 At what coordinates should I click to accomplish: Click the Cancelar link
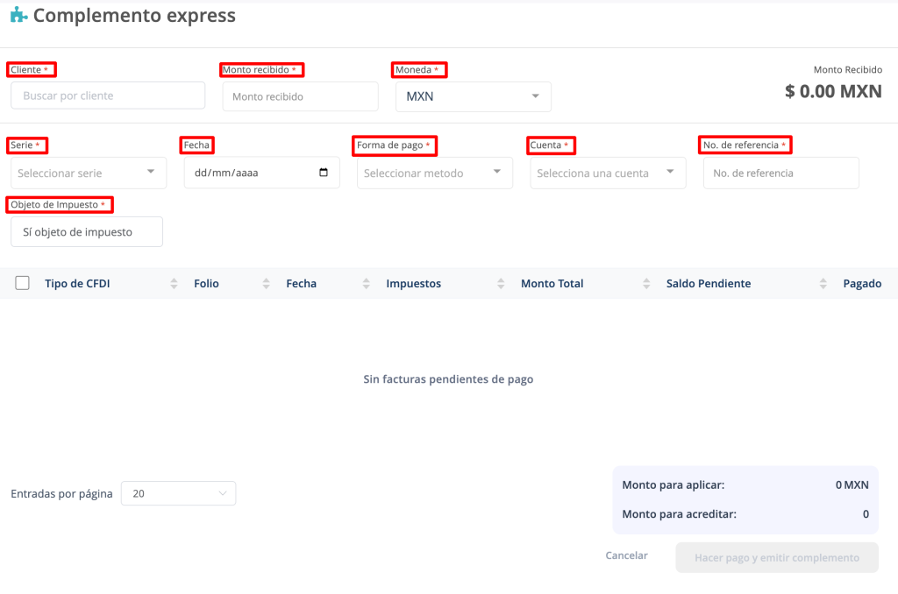click(x=626, y=555)
